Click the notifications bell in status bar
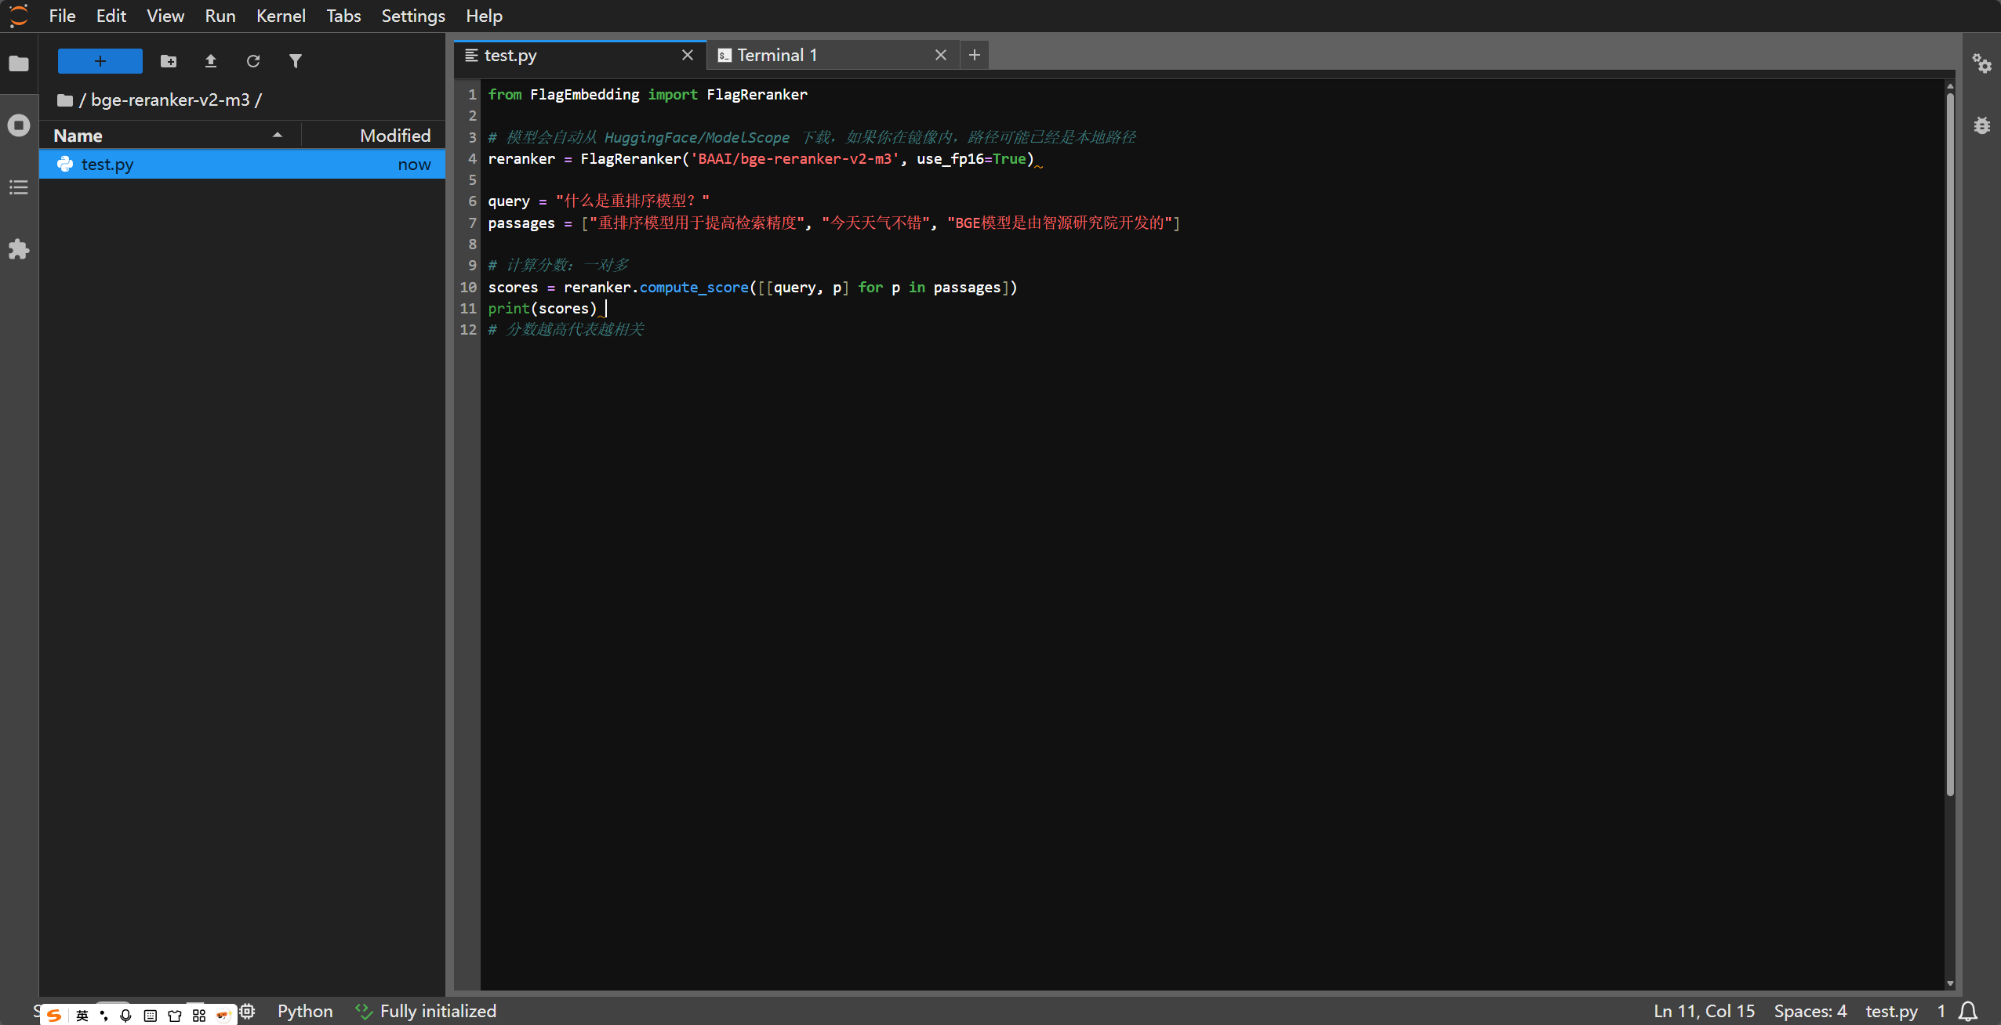This screenshot has height=1025, width=2001. pos(1968,1011)
